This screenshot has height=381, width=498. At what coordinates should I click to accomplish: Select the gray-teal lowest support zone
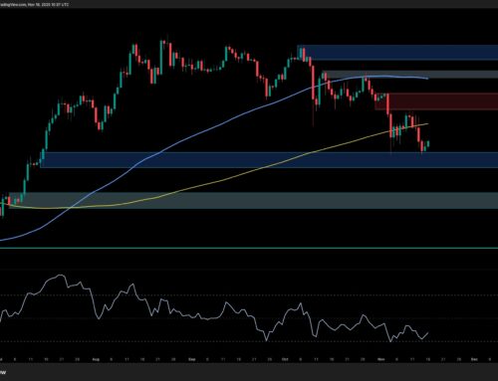(252, 200)
